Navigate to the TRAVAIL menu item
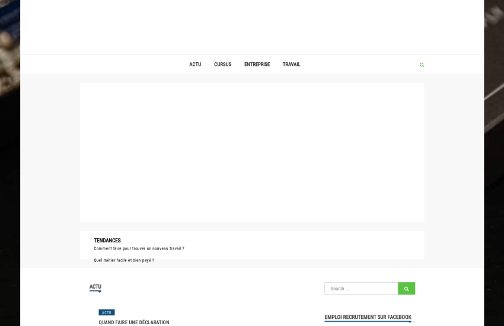This screenshot has width=504, height=326. 291,65
